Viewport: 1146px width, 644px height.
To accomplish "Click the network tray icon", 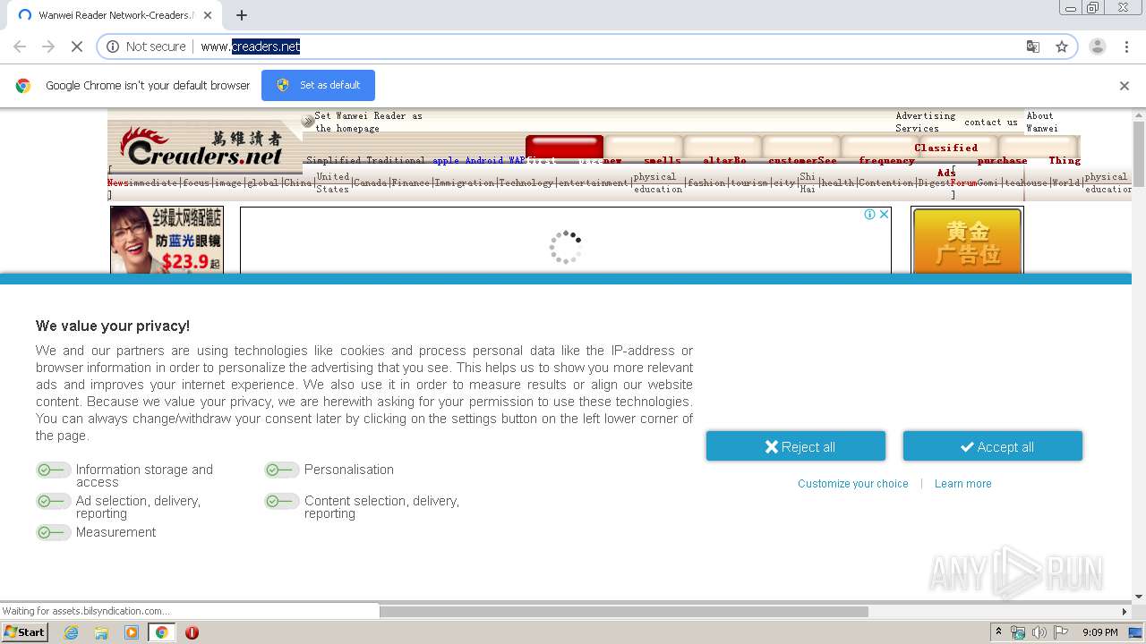I will (1018, 632).
